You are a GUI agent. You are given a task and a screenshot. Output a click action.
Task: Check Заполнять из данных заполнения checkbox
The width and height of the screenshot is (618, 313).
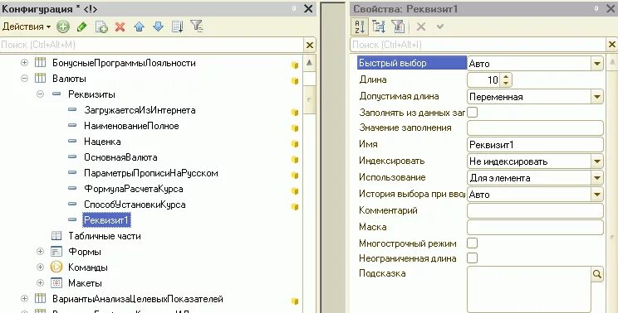pos(472,113)
